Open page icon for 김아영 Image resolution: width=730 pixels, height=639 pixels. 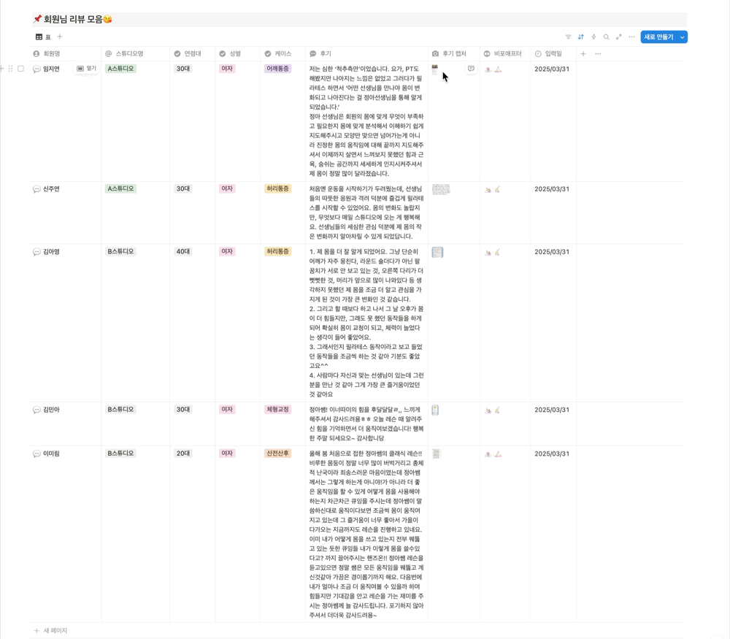click(36, 251)
